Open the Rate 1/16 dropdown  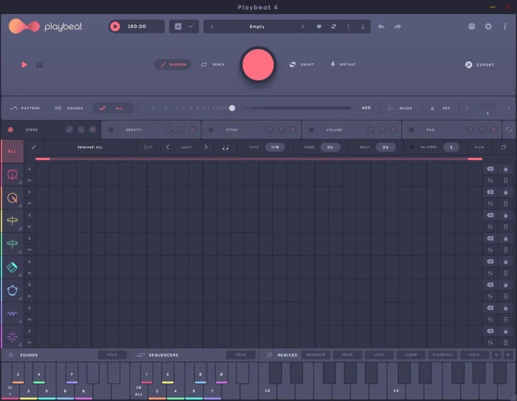click(275, 147)
